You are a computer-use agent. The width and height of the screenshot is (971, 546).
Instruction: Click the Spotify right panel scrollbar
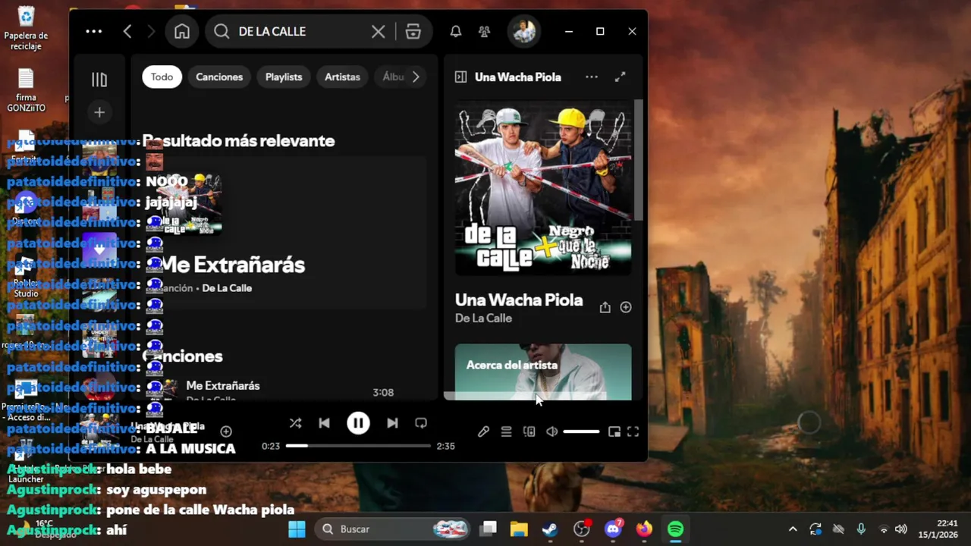click(639, 159)
